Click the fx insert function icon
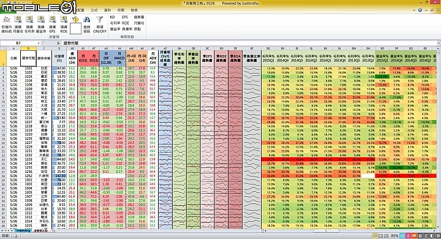The height and width of the screenshot is (239, 441). point(58,43)
